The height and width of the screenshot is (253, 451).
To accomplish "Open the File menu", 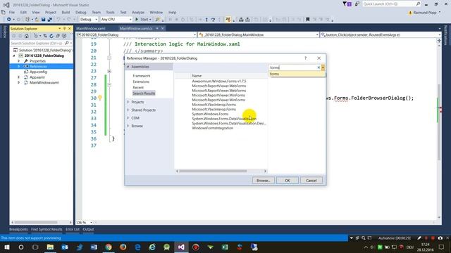I will (x=12, y=13).
